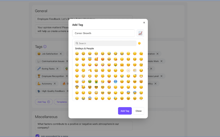
Task: Choose the face blowing a kiss emoji
Action: pos(116,59)
